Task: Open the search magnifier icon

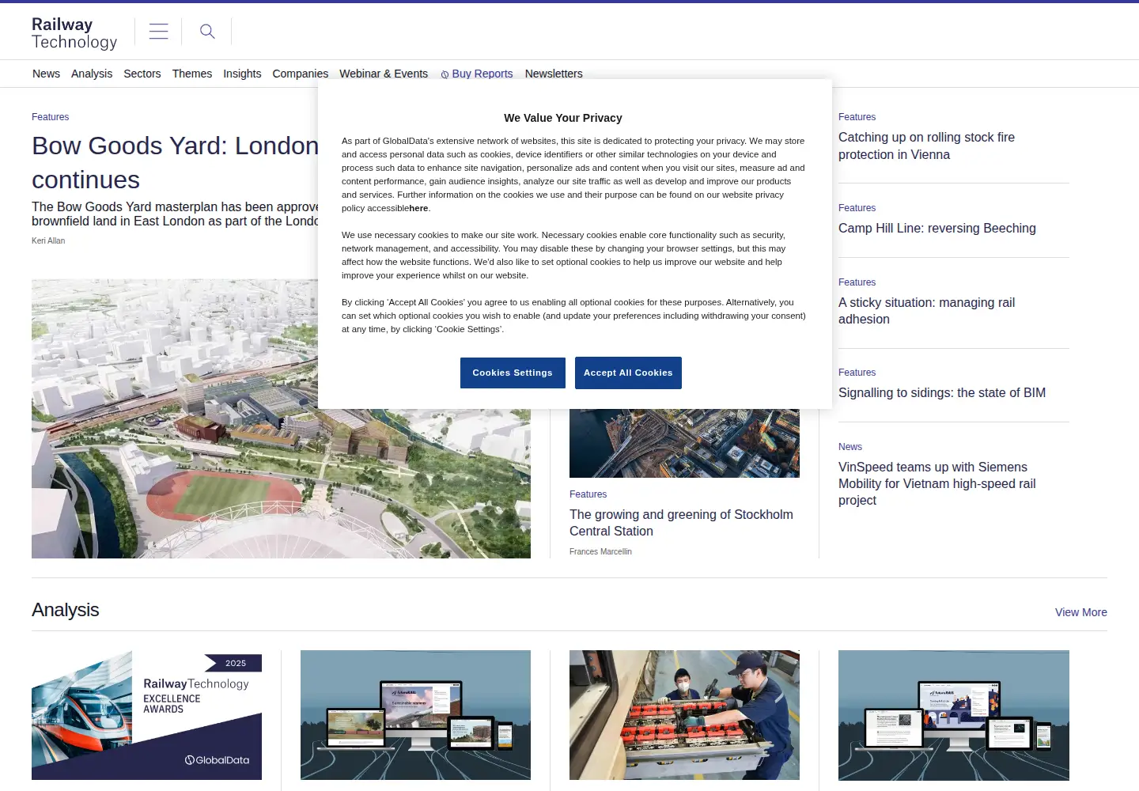Action: [x=207, y=32]
